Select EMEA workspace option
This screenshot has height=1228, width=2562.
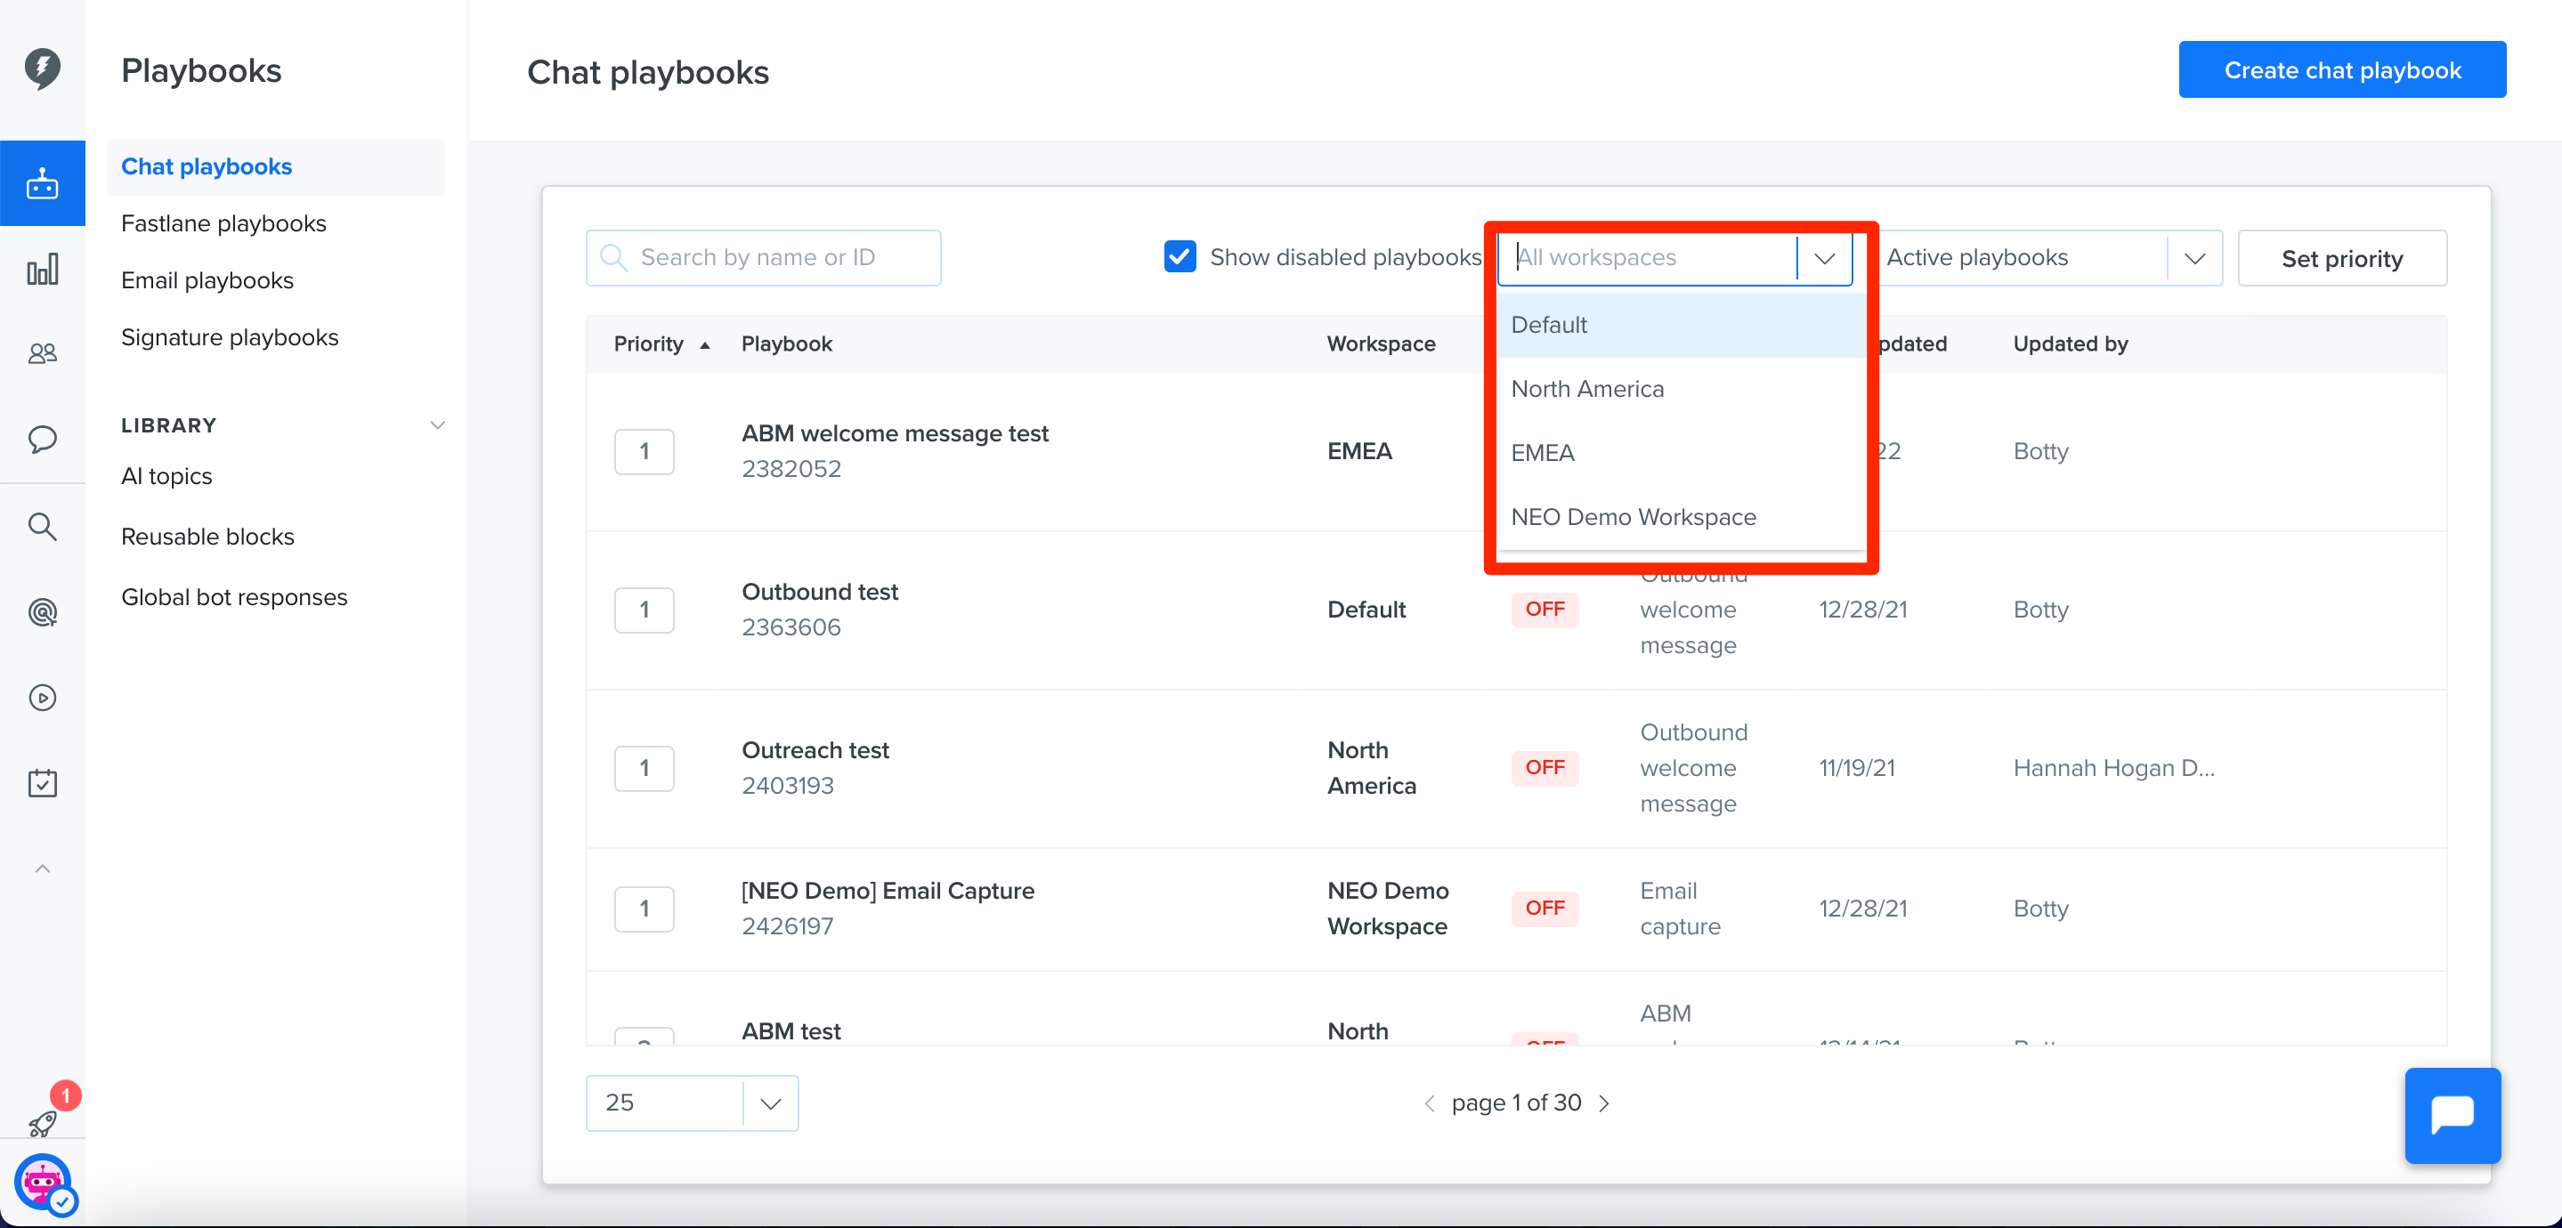(1680, 452)
